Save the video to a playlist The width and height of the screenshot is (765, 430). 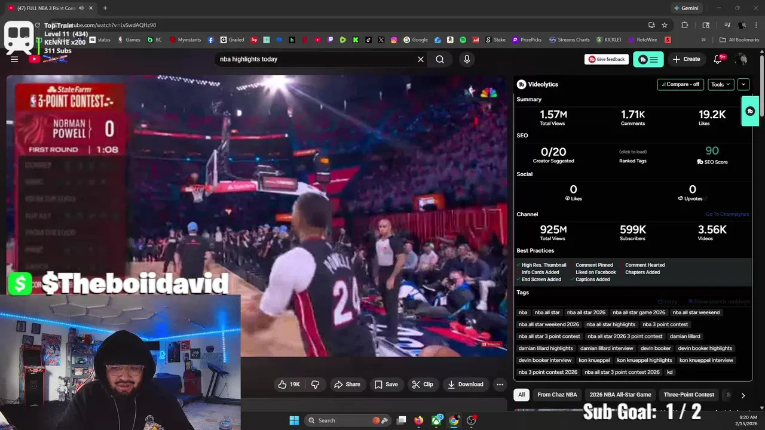pos(386,385)
